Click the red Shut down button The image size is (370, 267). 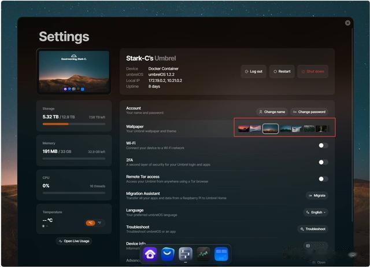313,71
